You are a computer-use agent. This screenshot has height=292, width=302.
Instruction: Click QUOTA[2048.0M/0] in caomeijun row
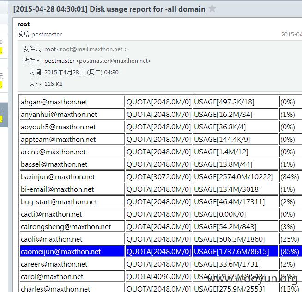[x=159, y=251]
